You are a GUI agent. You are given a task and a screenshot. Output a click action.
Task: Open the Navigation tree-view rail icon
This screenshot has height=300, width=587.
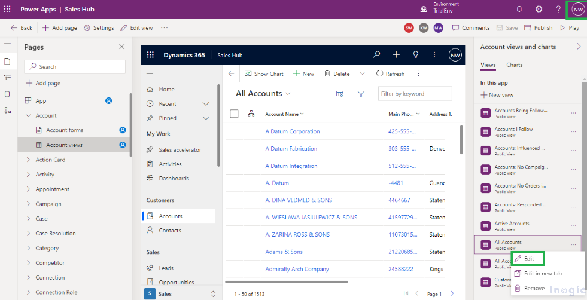click(x=8, y=78)
